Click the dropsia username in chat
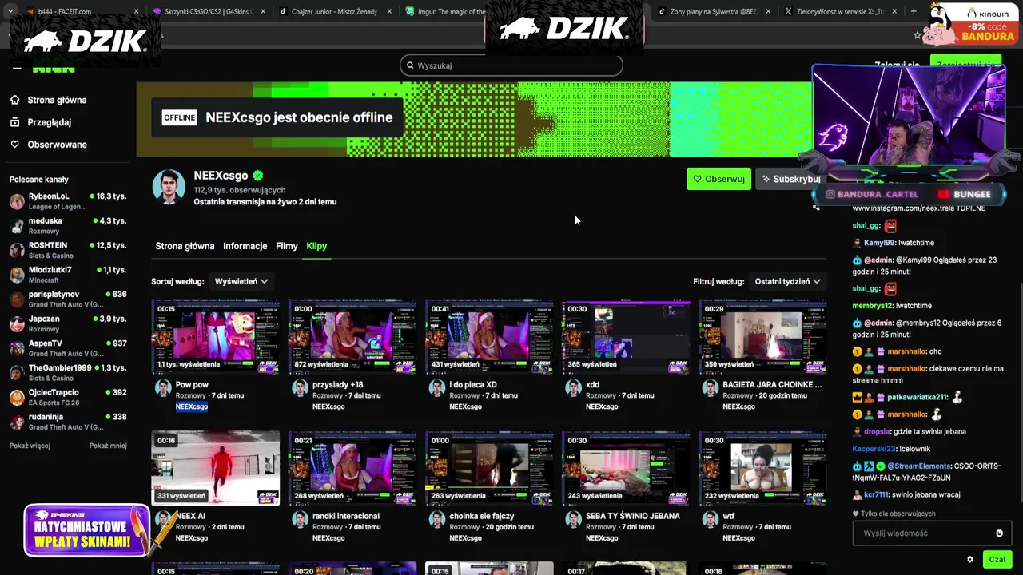 point(877,431)
